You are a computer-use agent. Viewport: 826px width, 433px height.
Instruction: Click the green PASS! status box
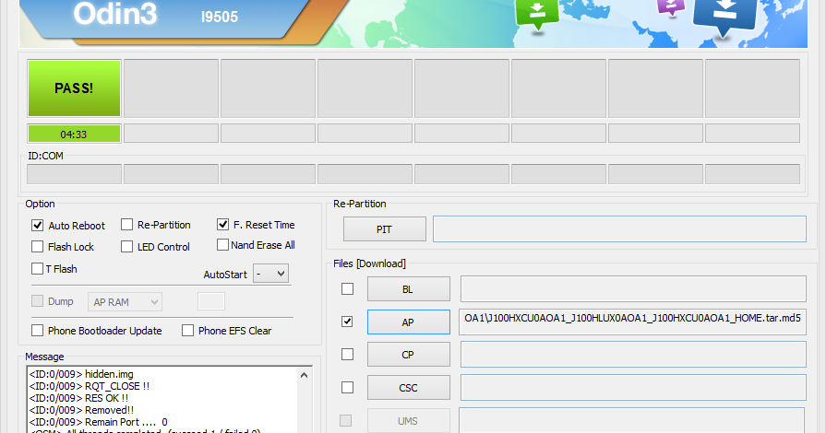tap(74, 88)
